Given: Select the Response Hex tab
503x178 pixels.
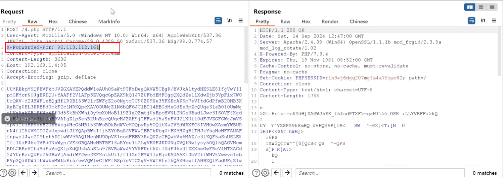Looking at the screenshot, I should pyautogui.click(x=306, y=22).
